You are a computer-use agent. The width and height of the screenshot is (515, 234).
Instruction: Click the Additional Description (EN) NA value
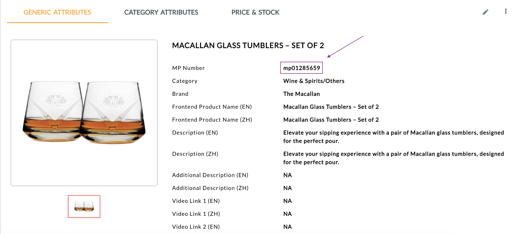(287, 175)
